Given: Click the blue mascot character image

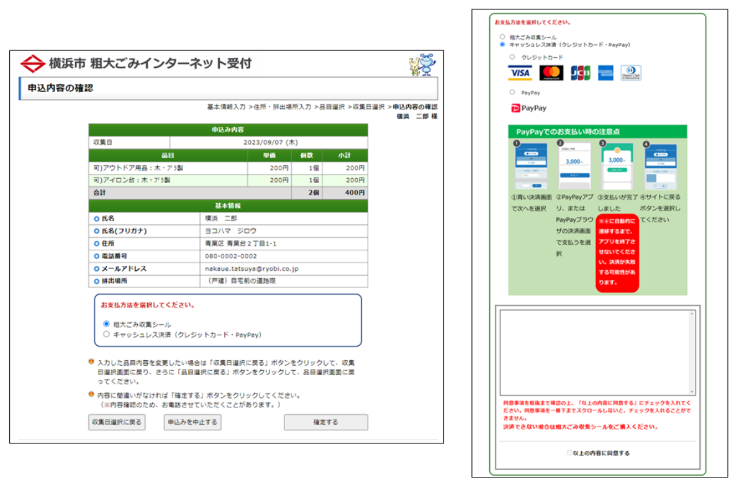Looking at the screenshot, I should pyautogui.click(x=427, y=64).
